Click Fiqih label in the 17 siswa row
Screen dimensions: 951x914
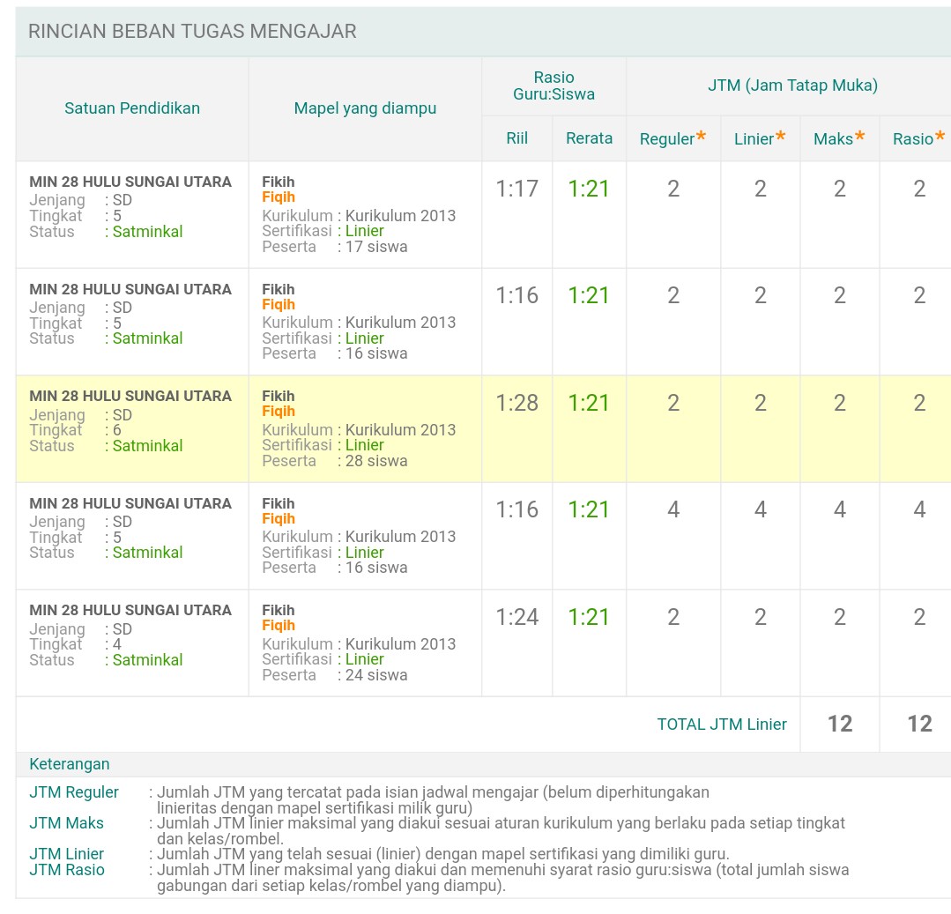click(279, 197)
